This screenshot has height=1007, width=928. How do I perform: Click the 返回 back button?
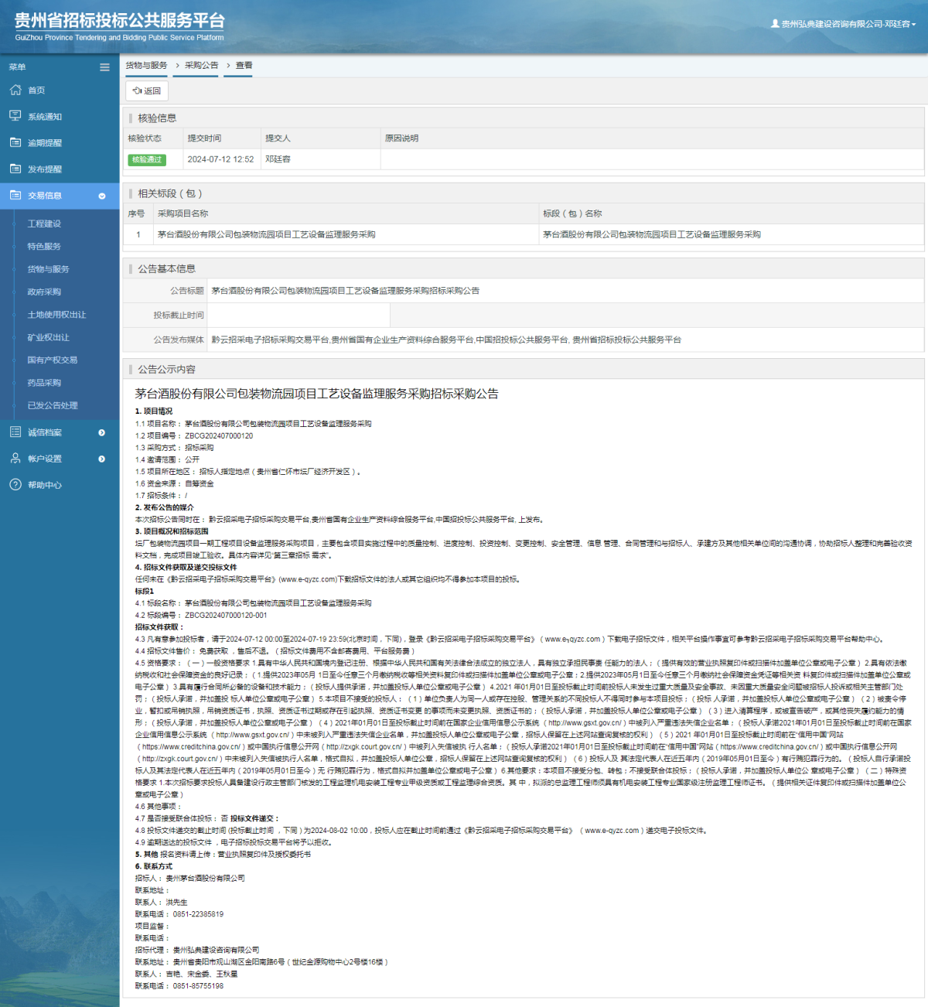[147, 90]
